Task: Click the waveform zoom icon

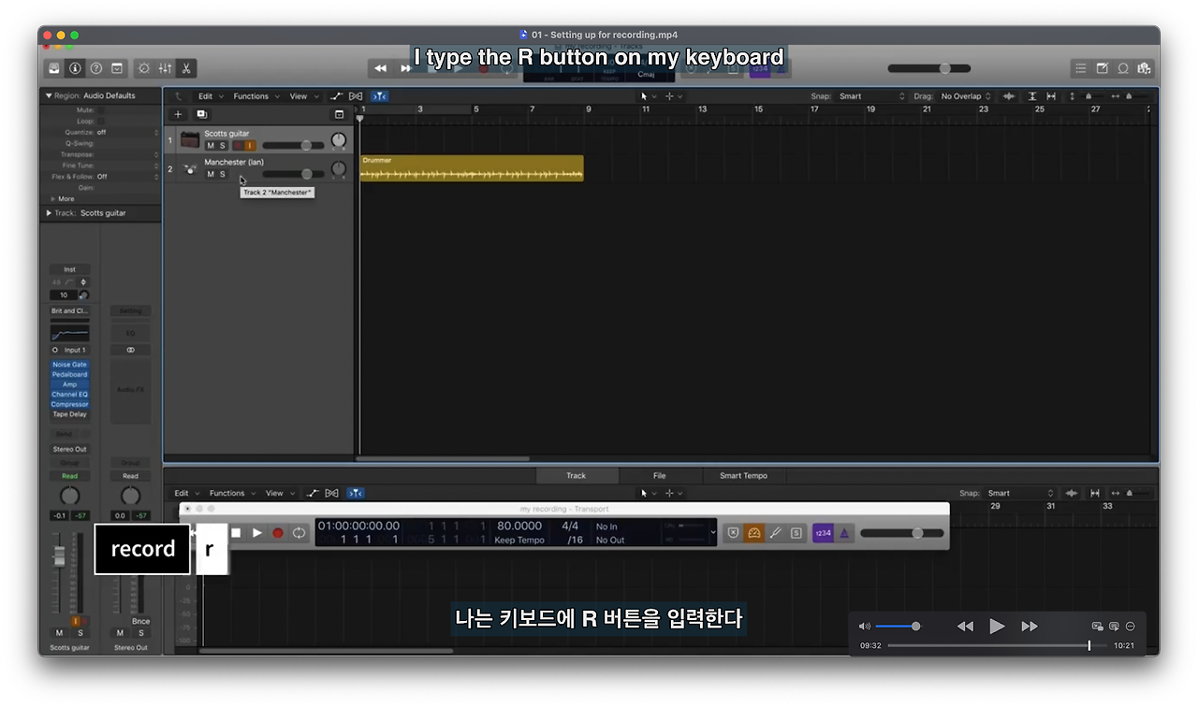Action: point(1009,96)
